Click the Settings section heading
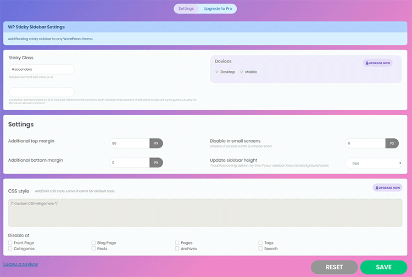Image resolution: width=412 pixels, height=277 pixels. coord(21,125)
